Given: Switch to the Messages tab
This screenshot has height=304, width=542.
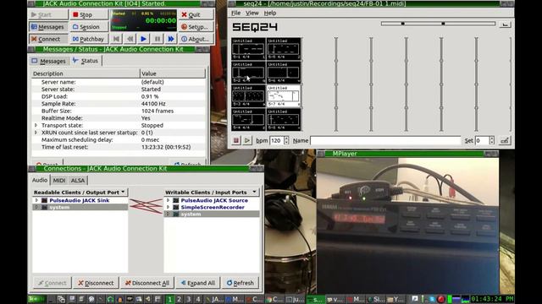Looking at the screenshot, I should click(x=48, y=61).
